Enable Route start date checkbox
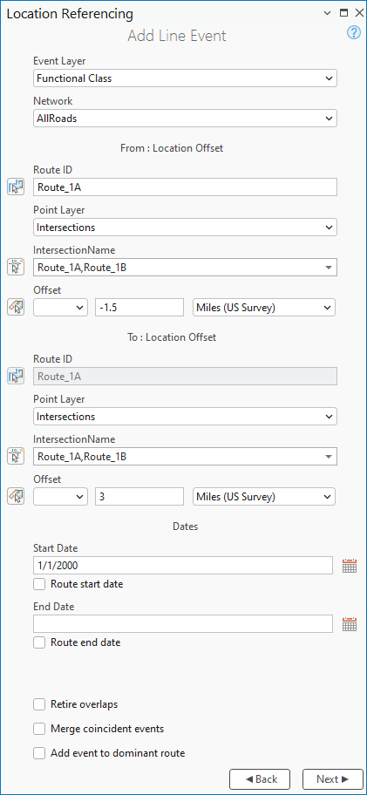 pos(39,584)
